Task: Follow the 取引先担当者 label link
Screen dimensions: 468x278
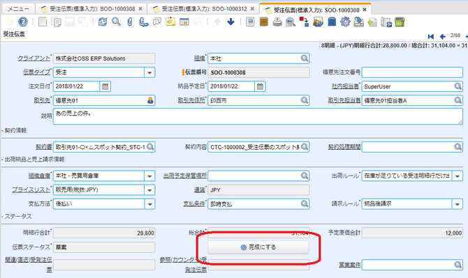Action: 344,100
